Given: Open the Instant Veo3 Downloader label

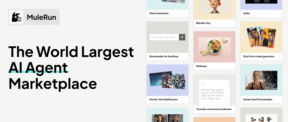Looking at the screenshot, I should point(258,100).
